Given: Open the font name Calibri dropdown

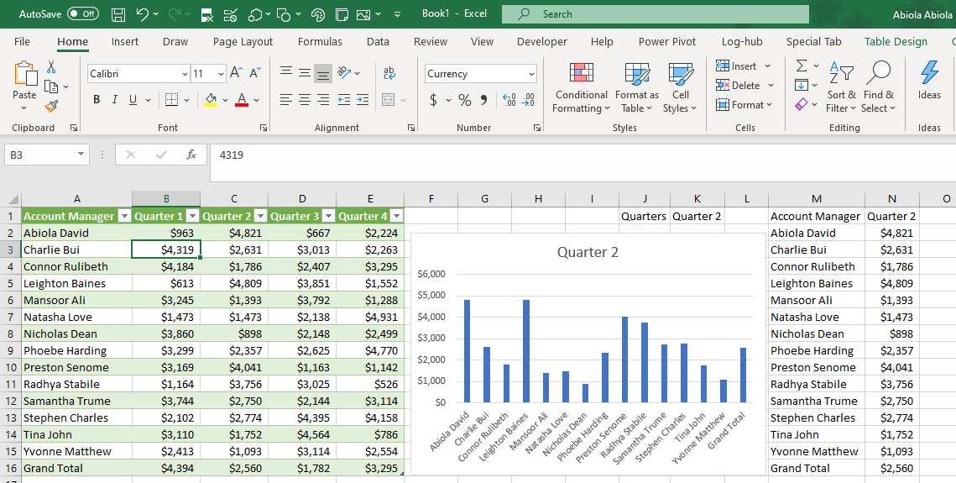Looking at the screenshot, I should [185, 74].
